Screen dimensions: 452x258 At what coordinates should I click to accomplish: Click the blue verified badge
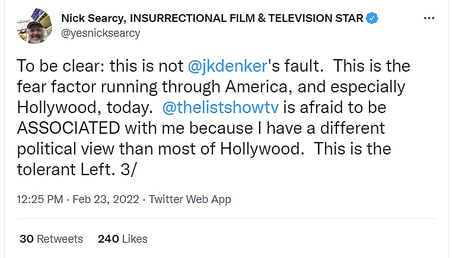372,18
